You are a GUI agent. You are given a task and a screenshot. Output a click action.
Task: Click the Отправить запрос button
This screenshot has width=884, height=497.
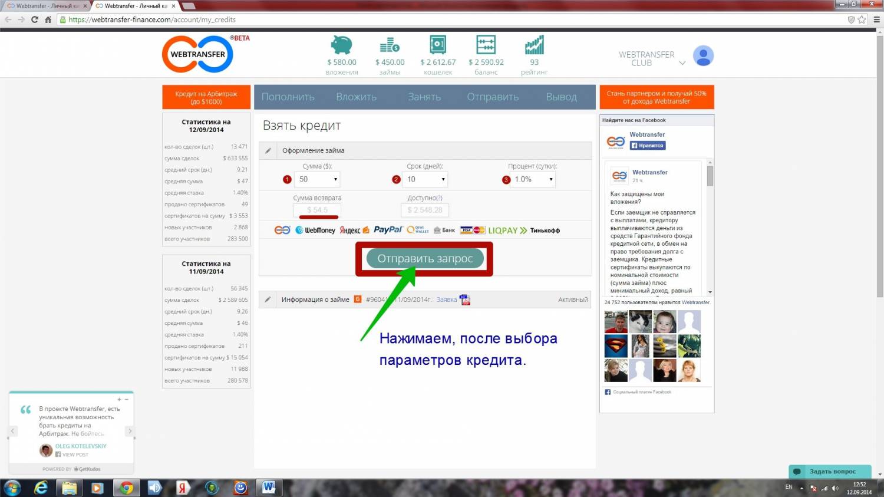425,258
